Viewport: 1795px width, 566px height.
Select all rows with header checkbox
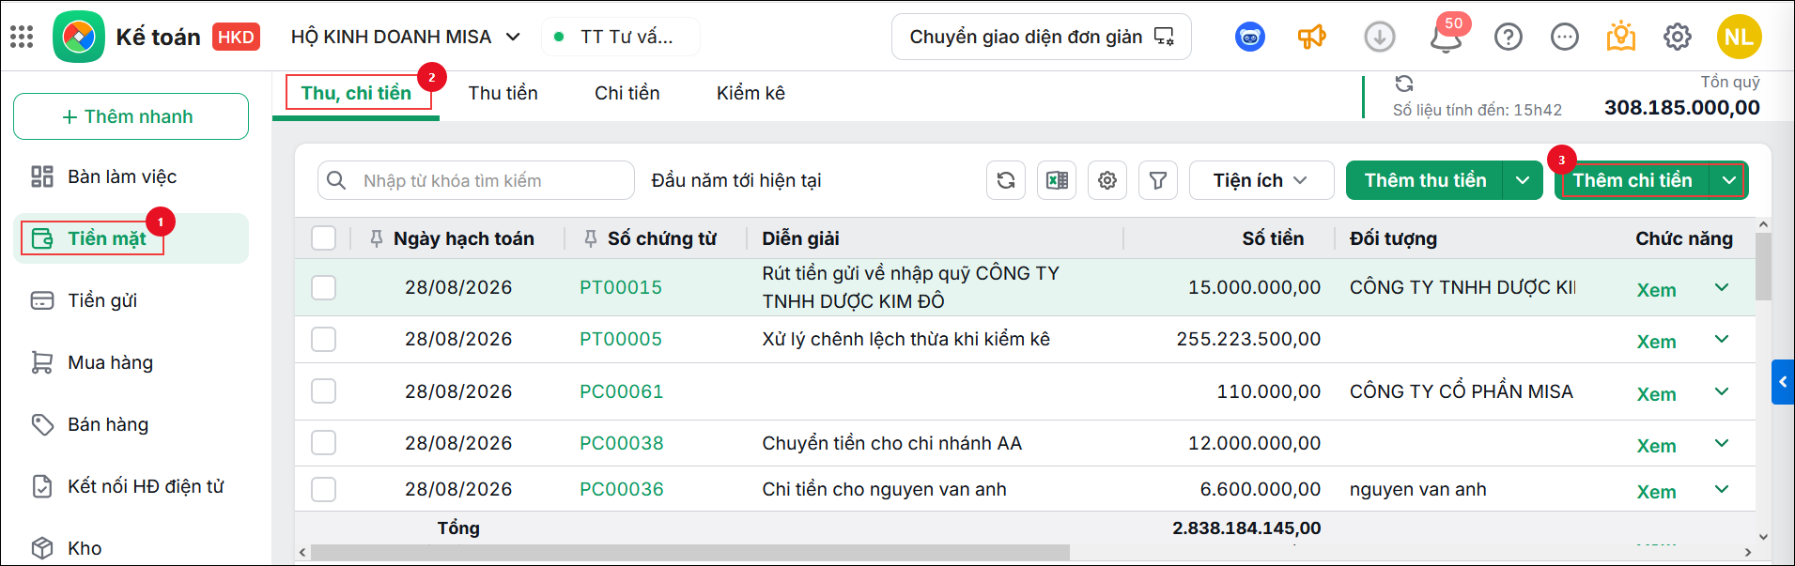(323, 238)
